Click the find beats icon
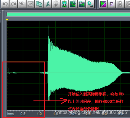The height and width of the screenshot is (118, 130). [81, 4]
